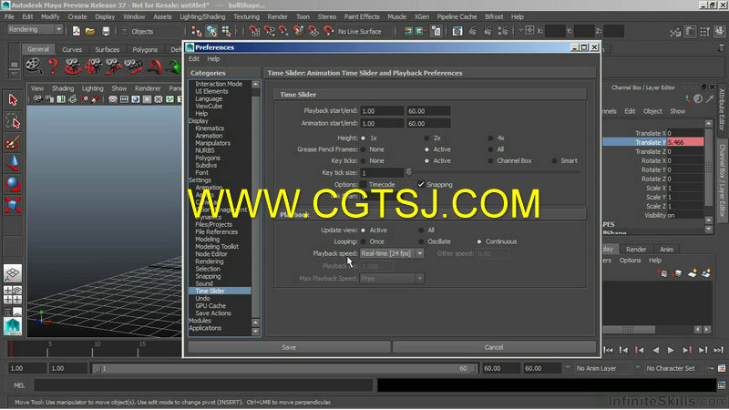Viewport: 729px width, 410px height.
Task: Click the play forward button
Action: (x=671, y=350)
